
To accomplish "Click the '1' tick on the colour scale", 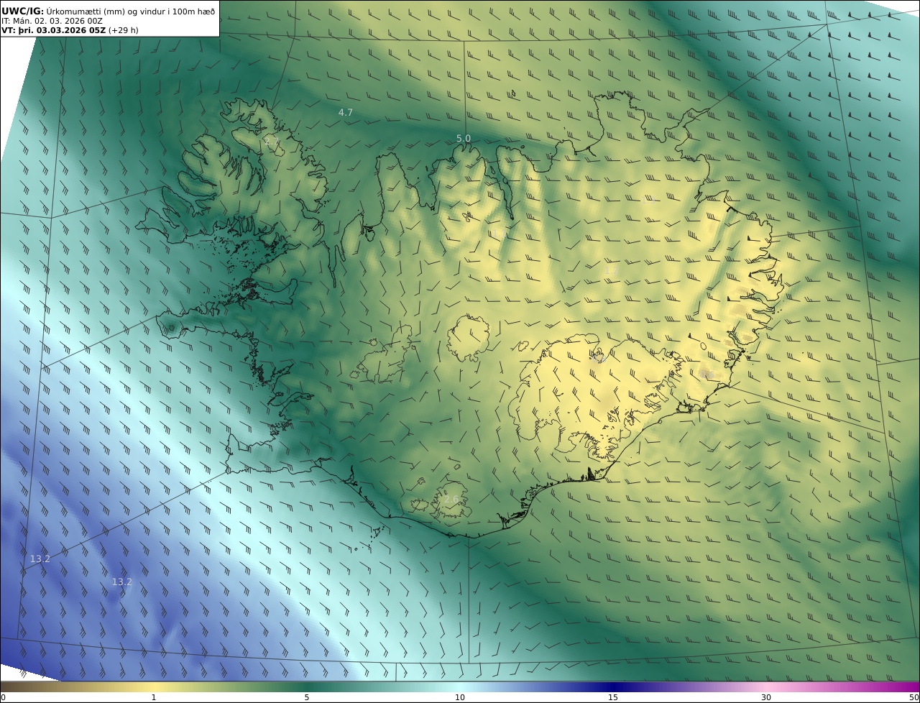I will click(153, 697).
